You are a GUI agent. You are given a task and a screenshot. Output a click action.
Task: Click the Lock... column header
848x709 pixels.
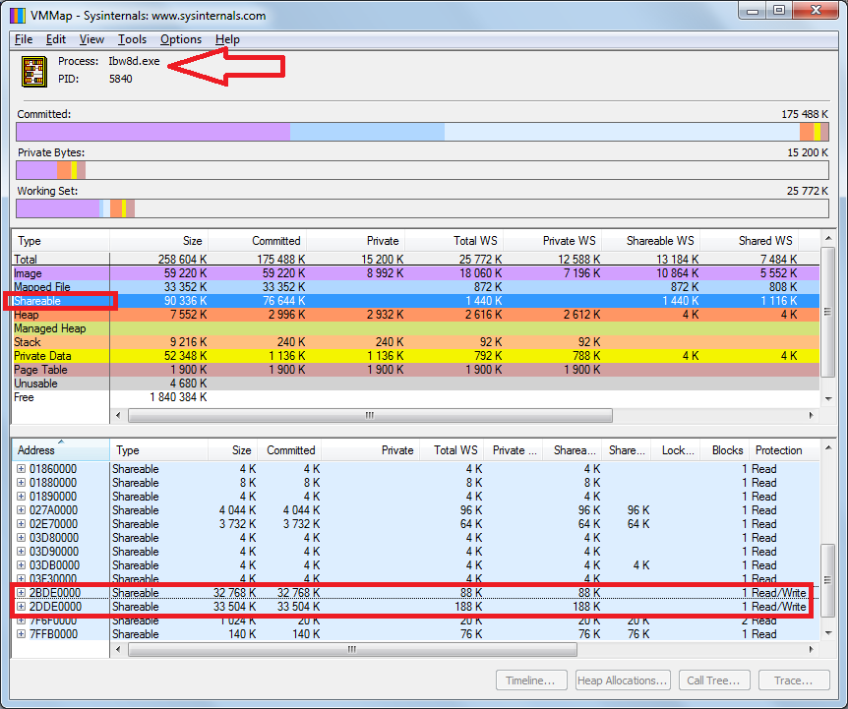click(x=676, y=450)
